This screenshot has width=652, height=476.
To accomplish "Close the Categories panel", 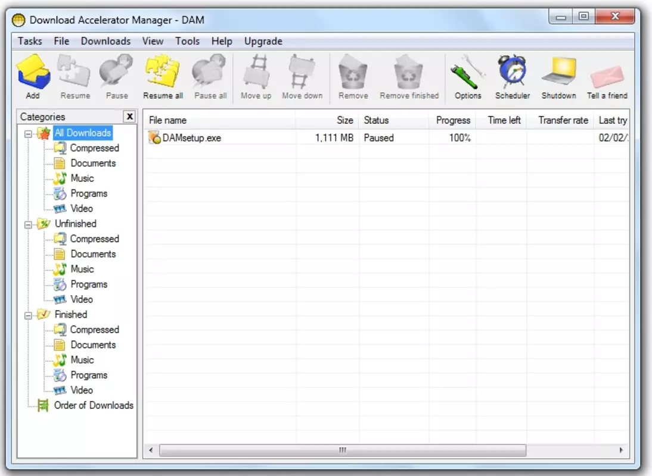I will [x=130, y=117].
